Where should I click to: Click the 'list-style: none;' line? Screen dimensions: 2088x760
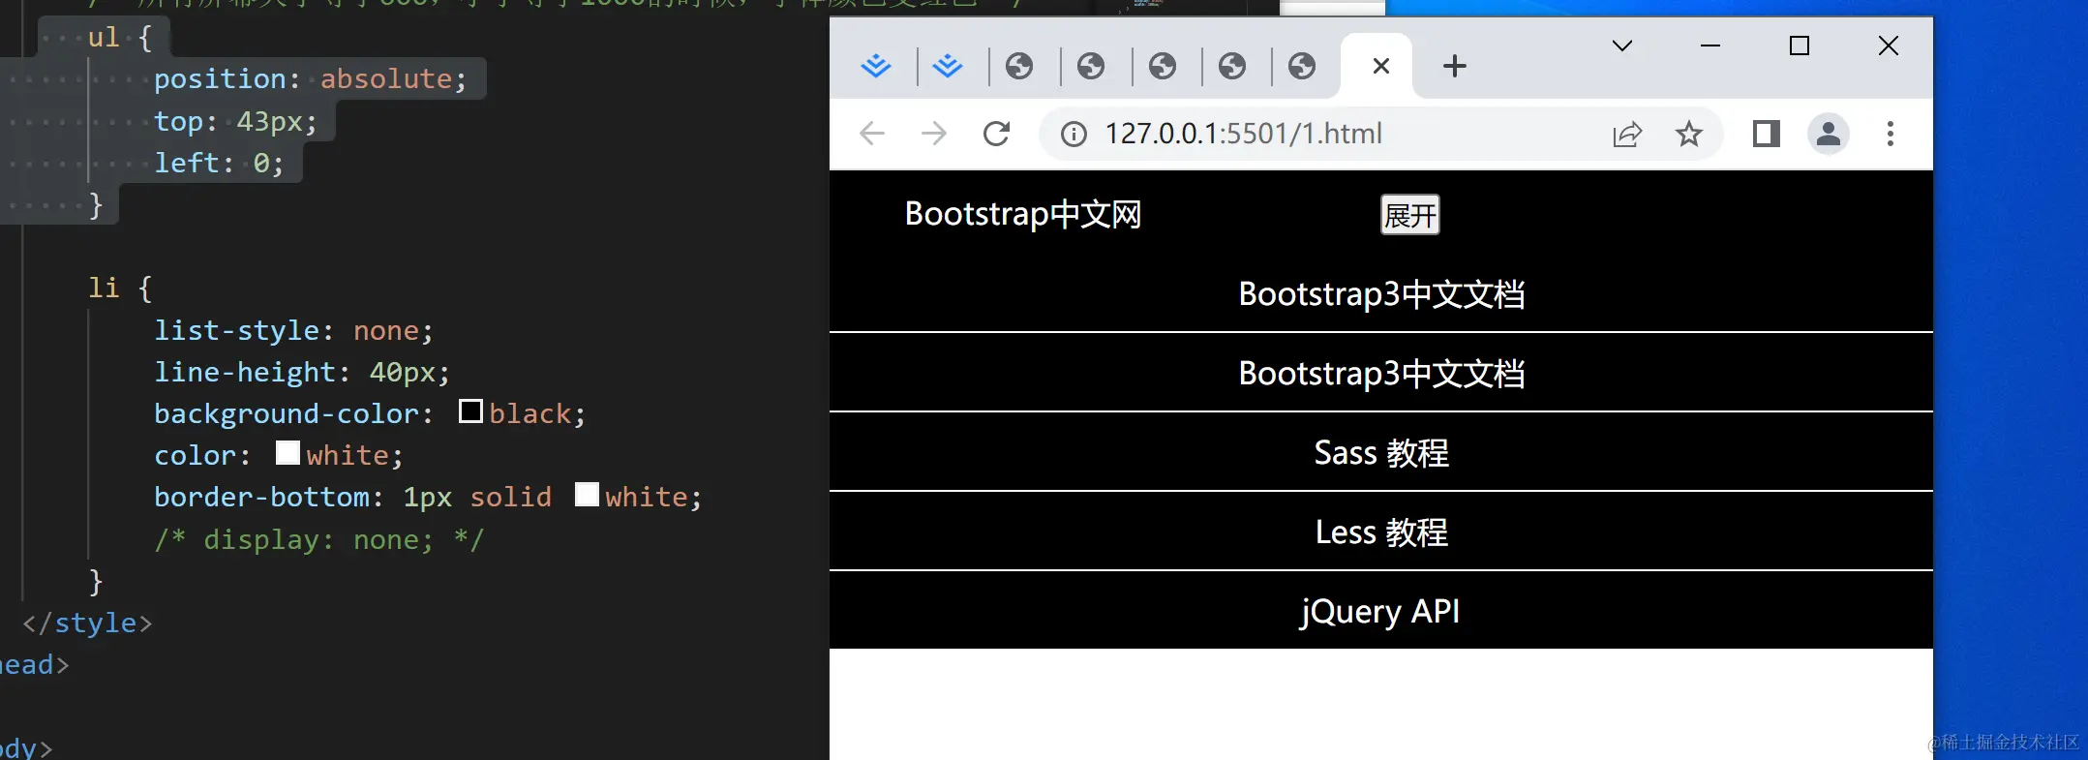click(293, 330)
